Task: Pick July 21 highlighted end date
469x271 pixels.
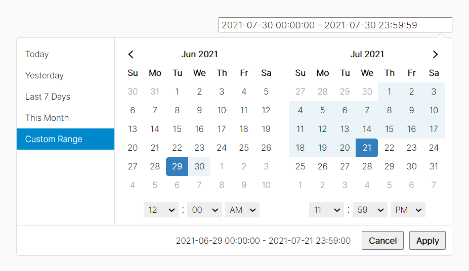Action: pyautogui.click(x=367, y=148)
